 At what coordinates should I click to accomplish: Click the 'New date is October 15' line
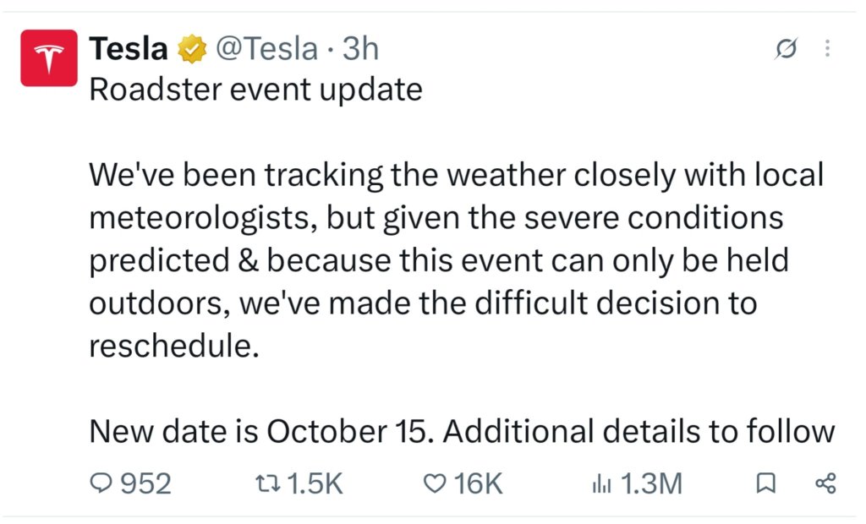259,431
